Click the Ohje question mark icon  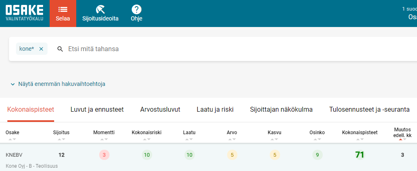(x=136, y=9)
